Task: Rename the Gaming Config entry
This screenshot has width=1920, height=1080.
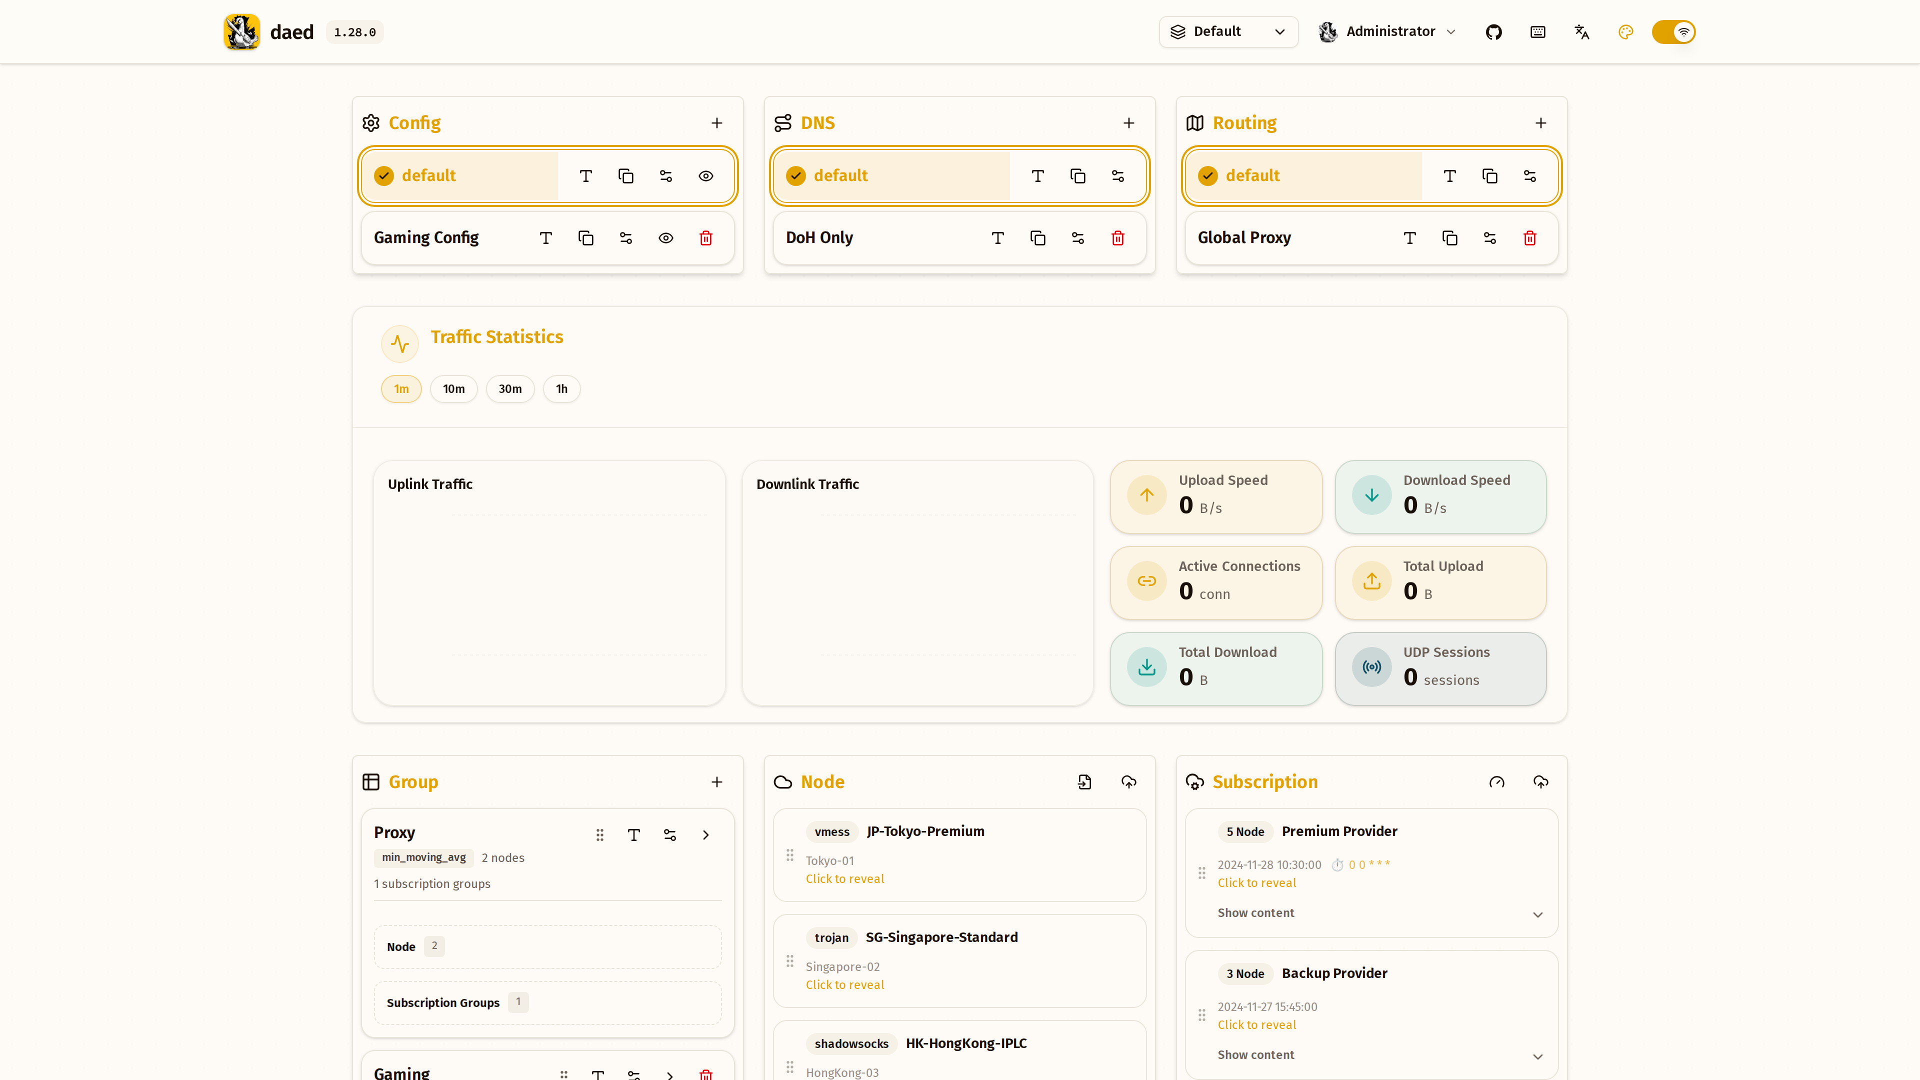Action: click(545, 238)
